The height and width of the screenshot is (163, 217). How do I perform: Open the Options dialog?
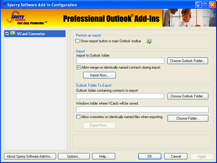[74, 156]
